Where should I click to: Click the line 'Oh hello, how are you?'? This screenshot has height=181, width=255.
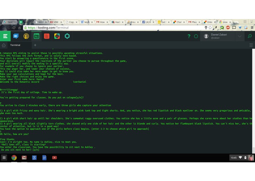click(14, 134)
